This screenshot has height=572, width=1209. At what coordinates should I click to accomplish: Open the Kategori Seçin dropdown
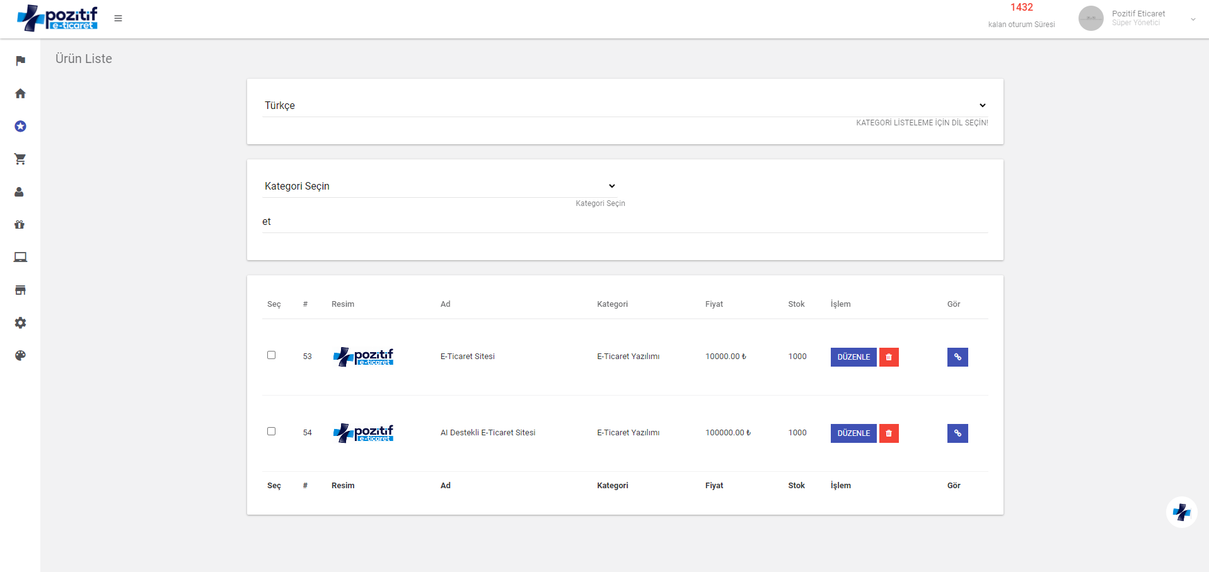point(439,186)
